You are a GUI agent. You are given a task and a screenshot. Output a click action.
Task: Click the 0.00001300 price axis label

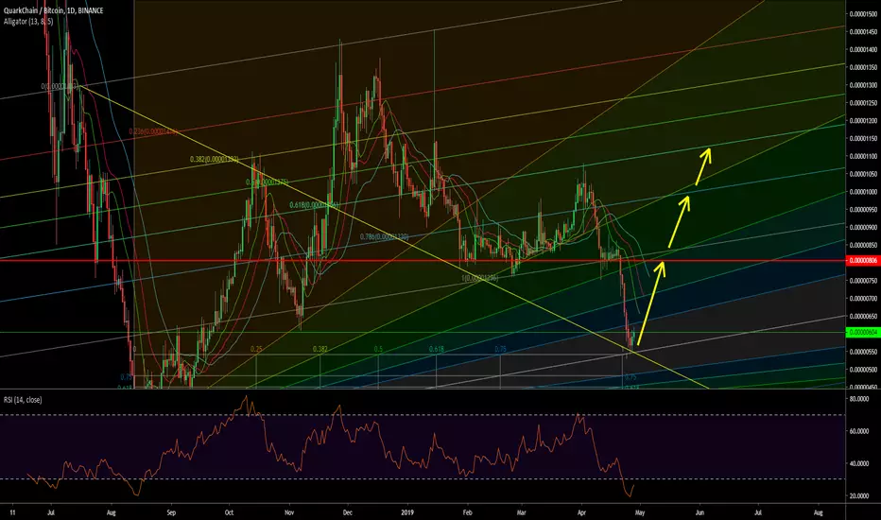point(864,85)
